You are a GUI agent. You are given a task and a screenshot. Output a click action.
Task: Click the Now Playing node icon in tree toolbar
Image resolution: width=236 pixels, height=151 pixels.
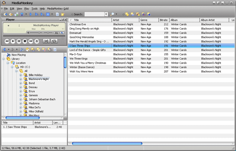[x=22, y=50]
